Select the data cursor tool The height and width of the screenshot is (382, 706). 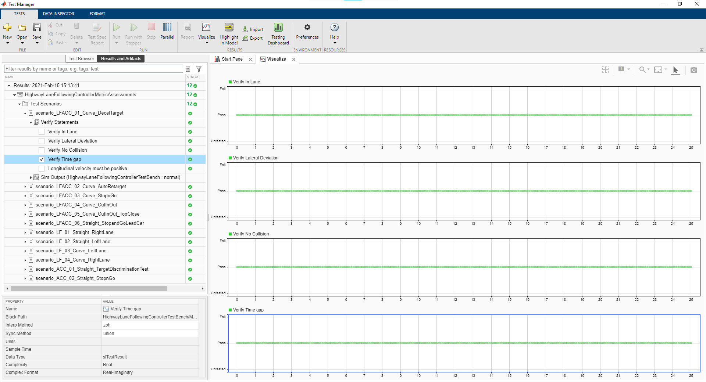675,70
